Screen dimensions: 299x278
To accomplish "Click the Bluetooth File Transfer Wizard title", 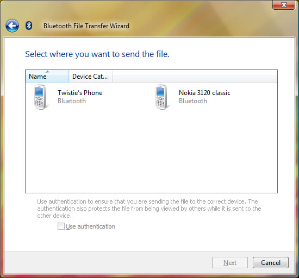I will (86, 26).
